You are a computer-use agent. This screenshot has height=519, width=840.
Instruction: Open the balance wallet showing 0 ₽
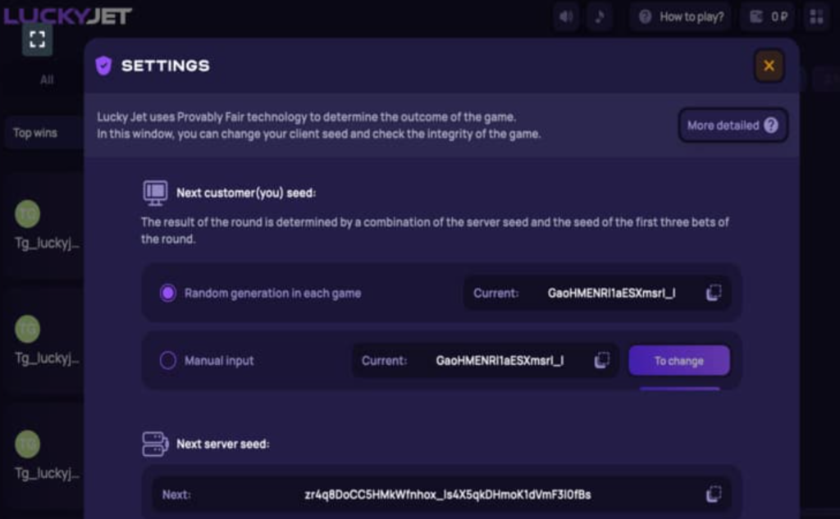tap(768, 16)
